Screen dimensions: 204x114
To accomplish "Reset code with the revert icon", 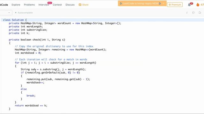I will 200,13.
